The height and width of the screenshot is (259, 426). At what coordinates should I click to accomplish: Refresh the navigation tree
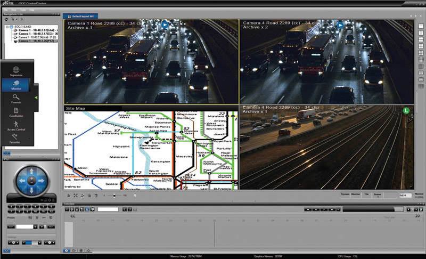pyautogui.click(x=6, y=19)
